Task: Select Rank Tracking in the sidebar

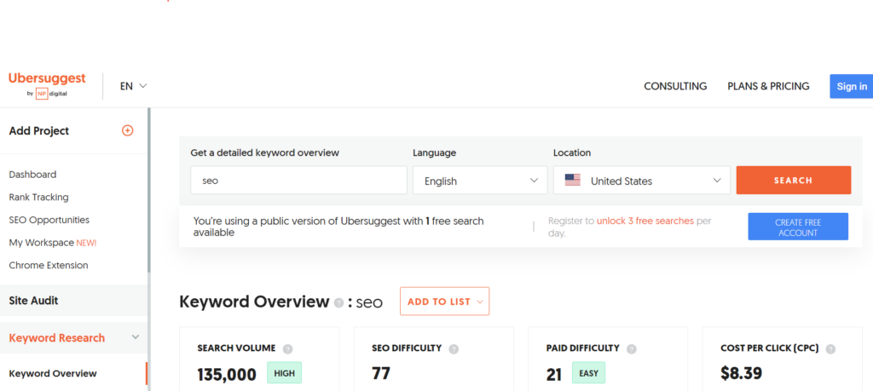Action: tap(38, 197)
